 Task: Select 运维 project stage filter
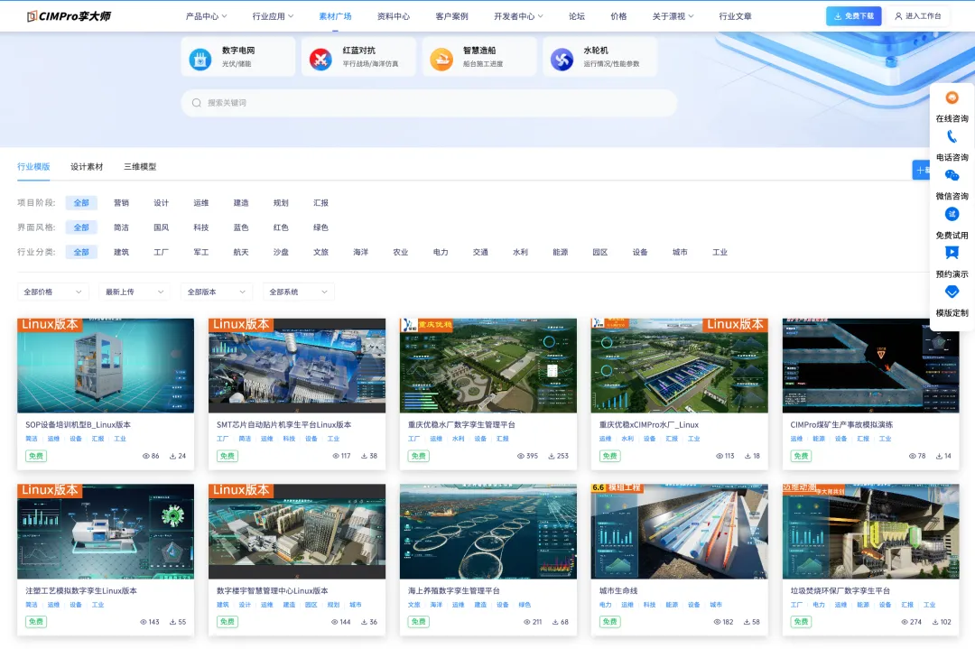[x=200, y=203]
